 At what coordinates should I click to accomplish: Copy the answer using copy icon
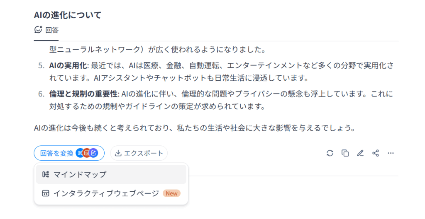[x=345, y=153]
